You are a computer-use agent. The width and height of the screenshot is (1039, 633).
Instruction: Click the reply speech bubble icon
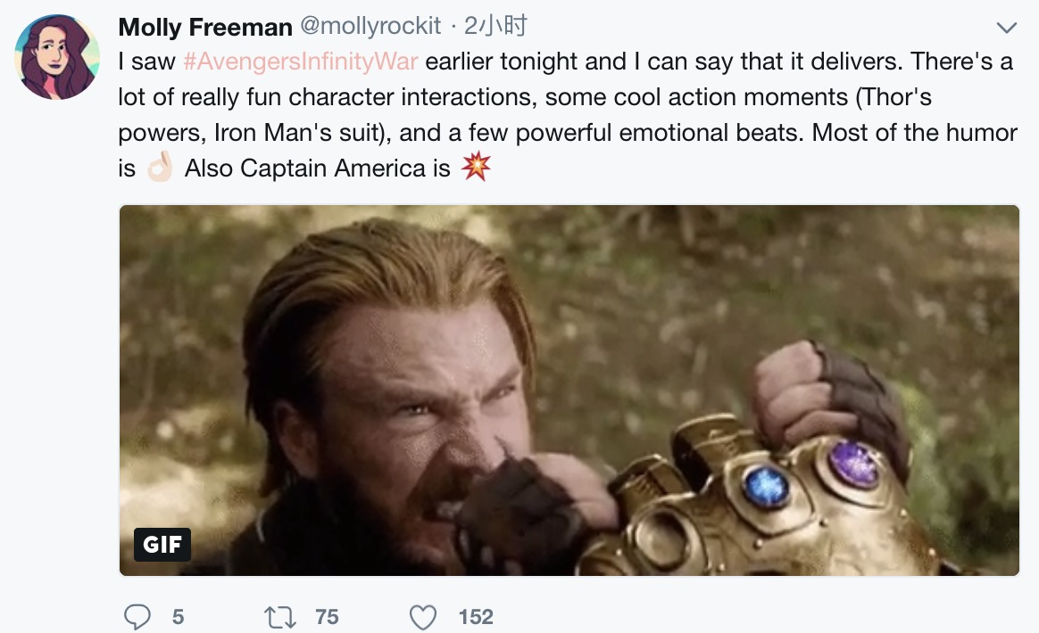click(x=137, y=616)
